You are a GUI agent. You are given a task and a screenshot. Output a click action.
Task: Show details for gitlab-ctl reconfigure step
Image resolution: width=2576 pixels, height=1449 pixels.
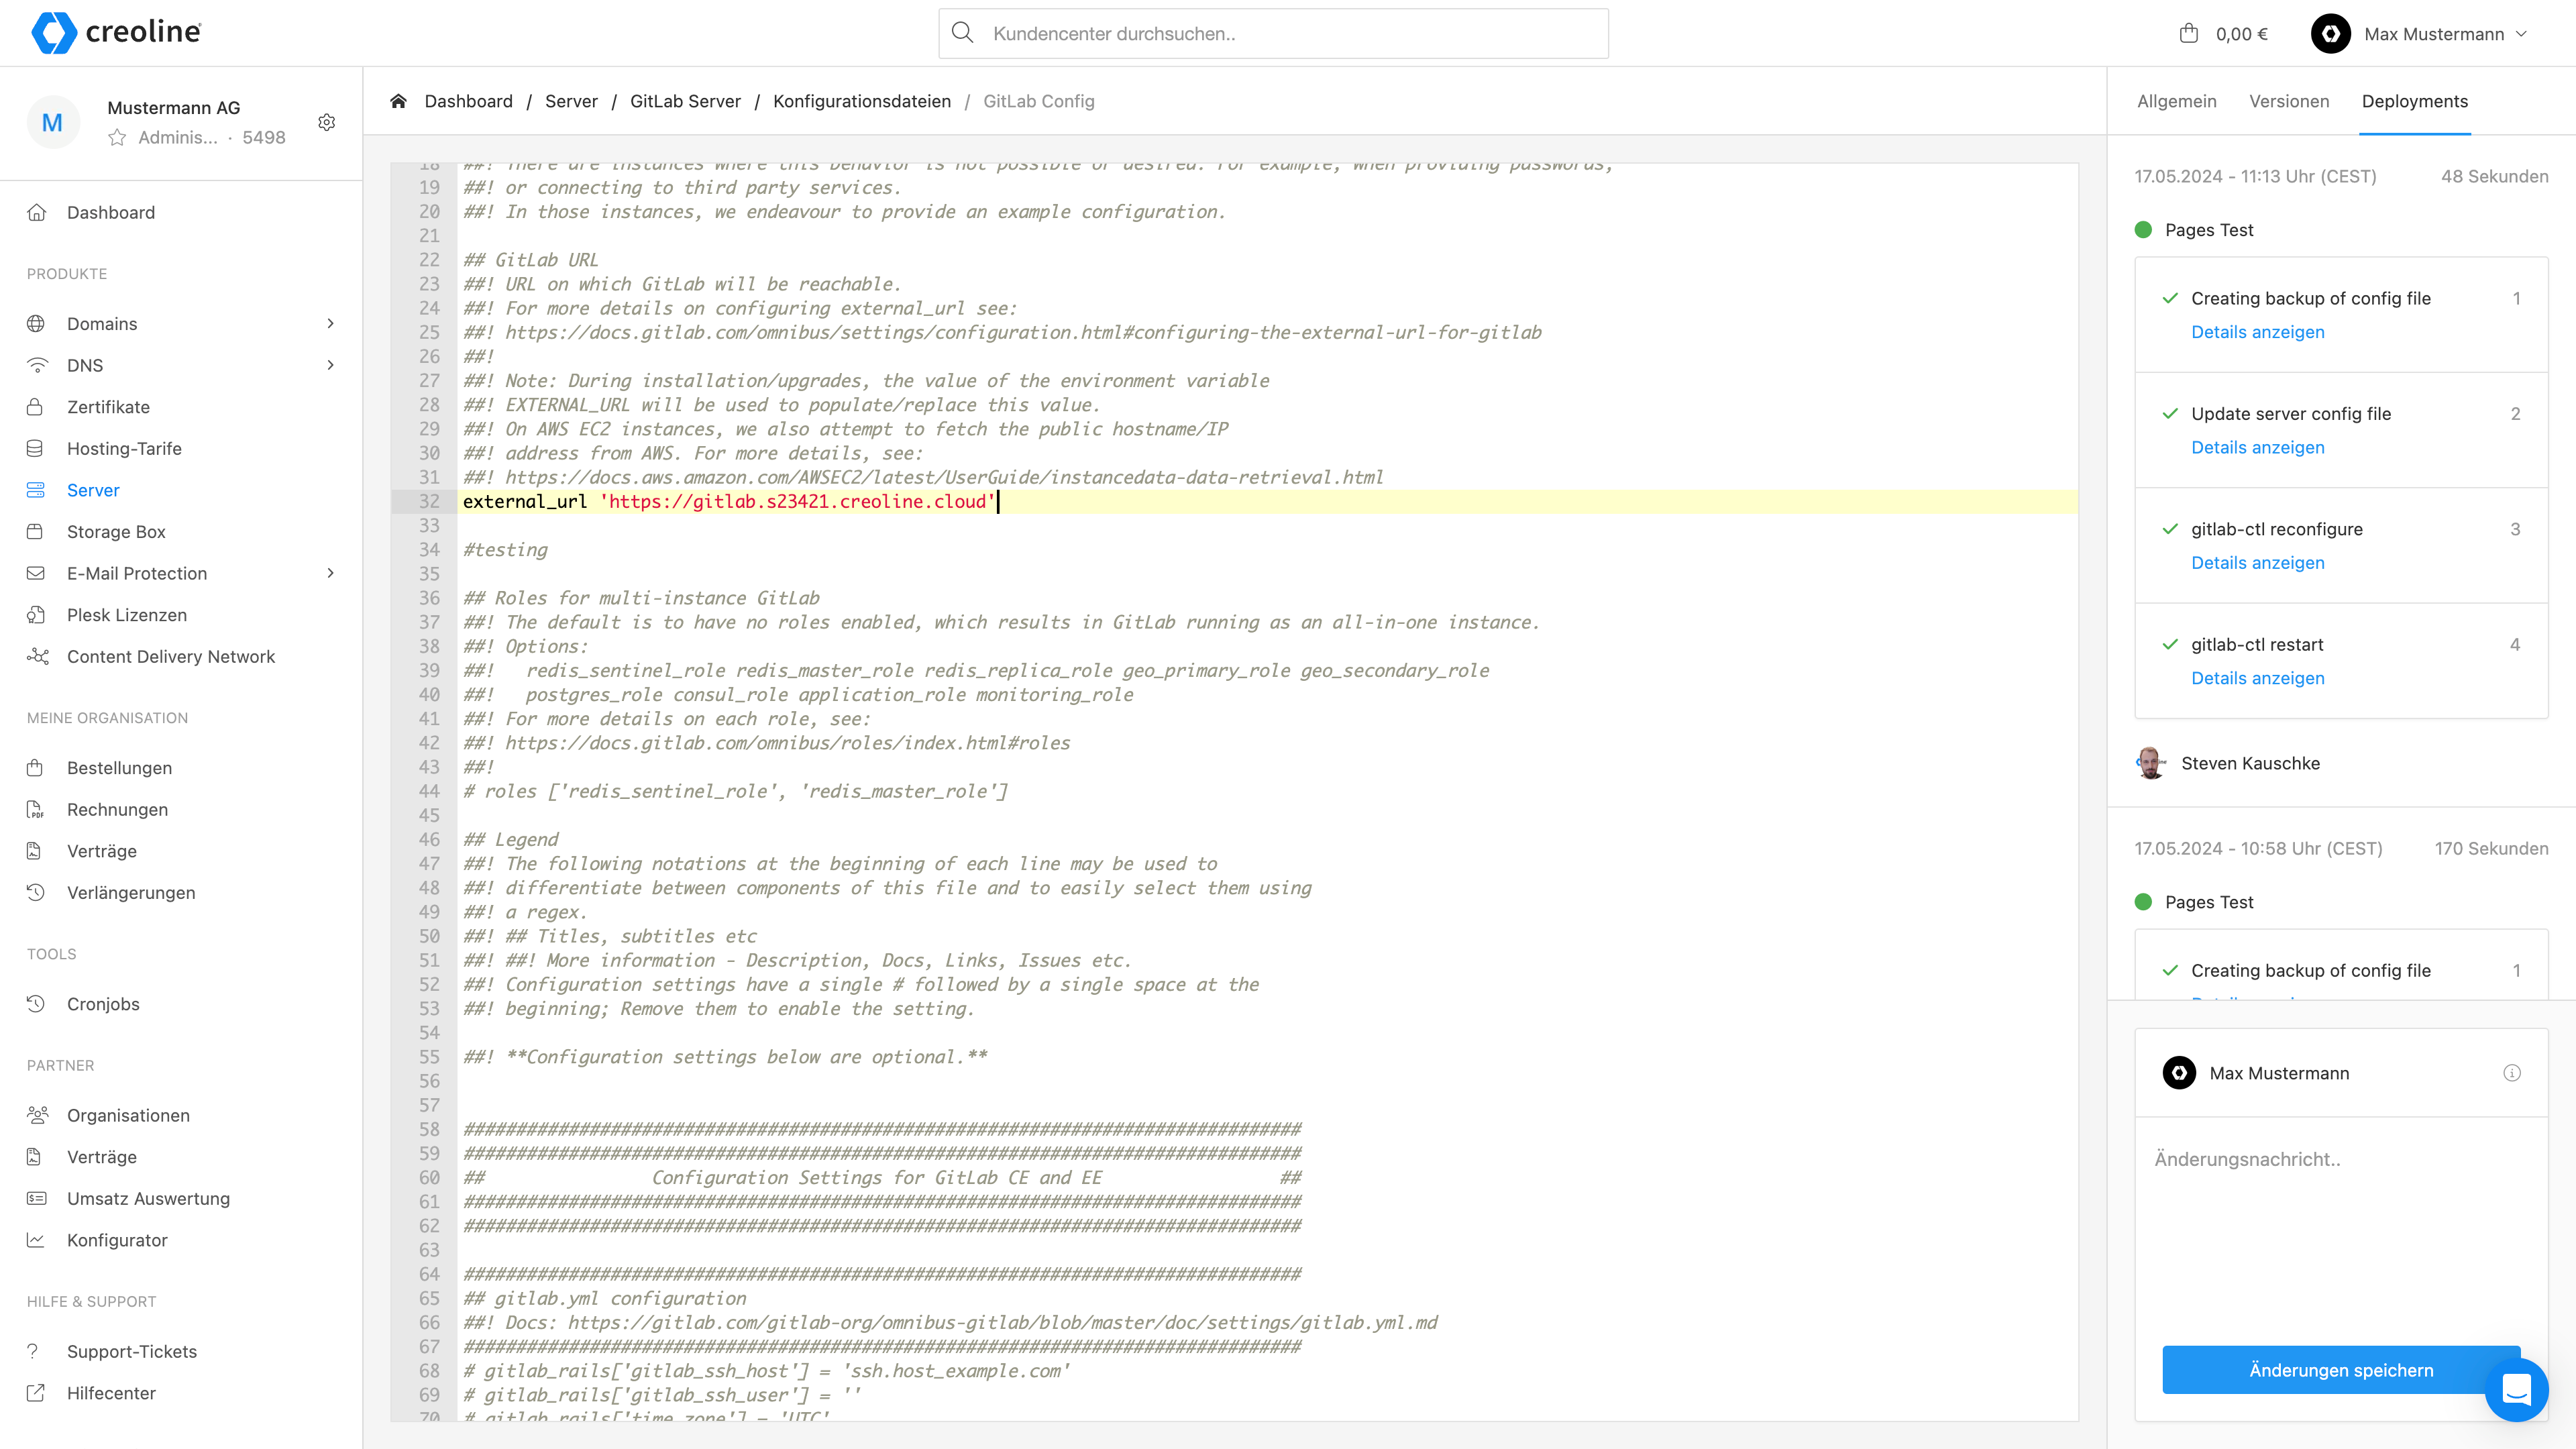pos(2257,563)
